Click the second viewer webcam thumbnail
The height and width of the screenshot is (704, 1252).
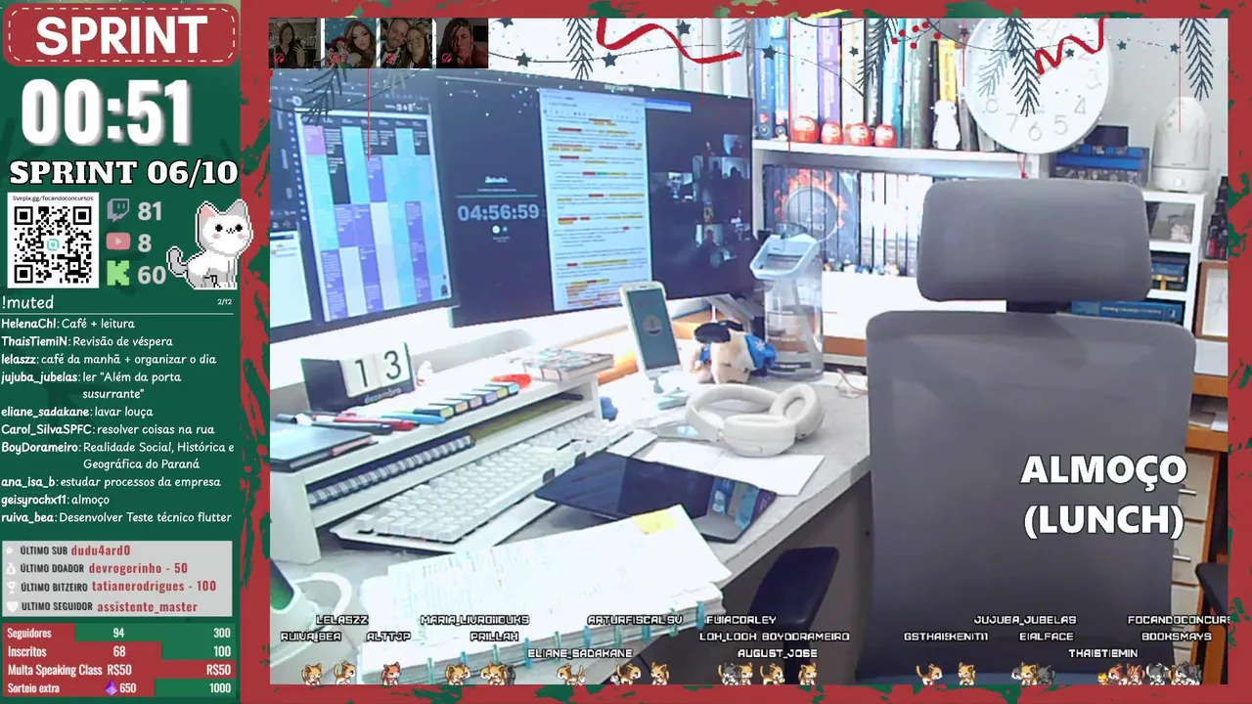349,43
